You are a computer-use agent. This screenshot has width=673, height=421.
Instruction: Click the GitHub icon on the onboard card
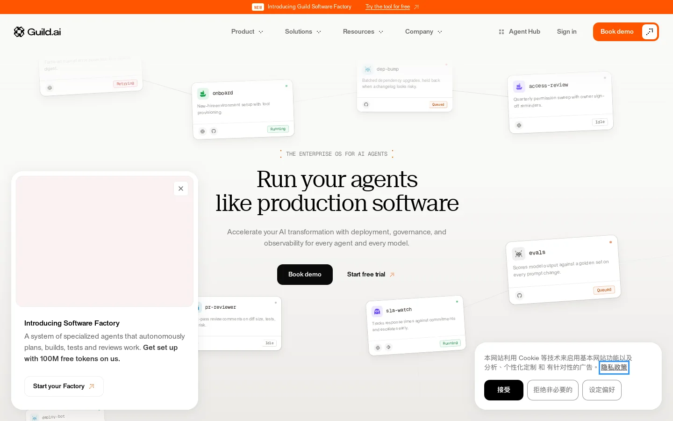pyautogui.click(x=214, y=131)
